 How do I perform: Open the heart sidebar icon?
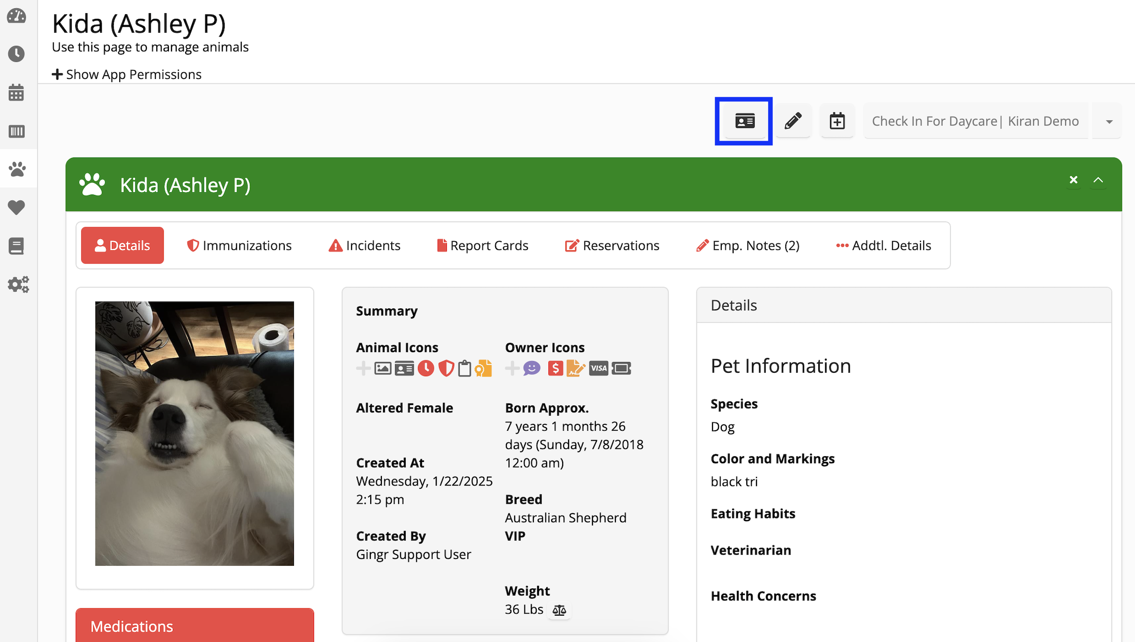[x=17, y=207]
